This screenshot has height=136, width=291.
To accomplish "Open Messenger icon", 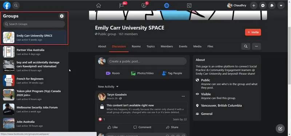I will pyautogui.click(x=263, y=5).
